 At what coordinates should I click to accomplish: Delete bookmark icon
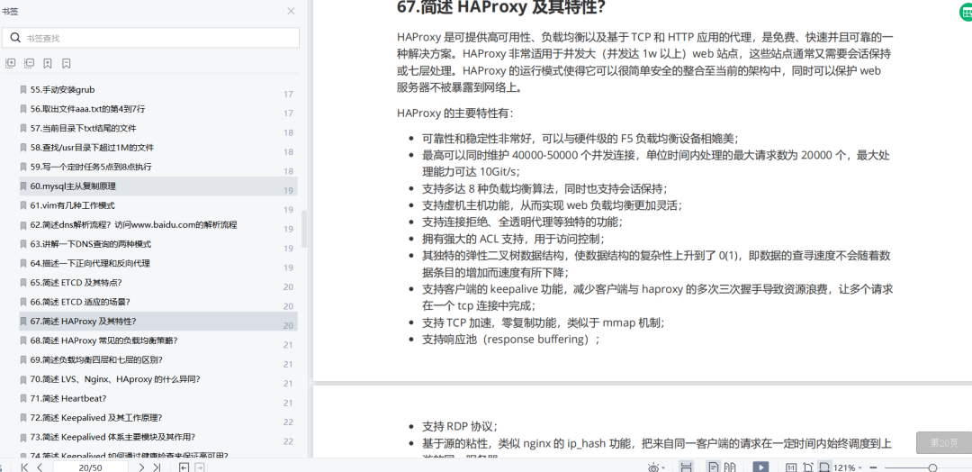click(x=67, y=63)
